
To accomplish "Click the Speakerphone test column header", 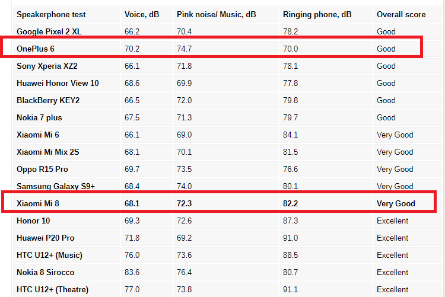I will click(x=51, y=14).
